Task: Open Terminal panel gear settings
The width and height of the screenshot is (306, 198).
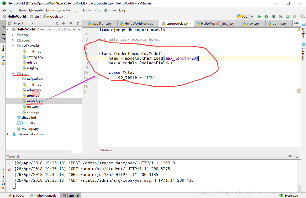Action: [x=291, y=156]
